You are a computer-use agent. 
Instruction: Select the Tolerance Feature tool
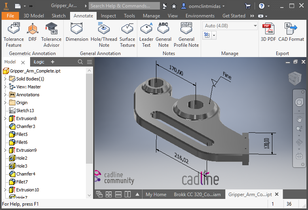(x=13, y=35)
